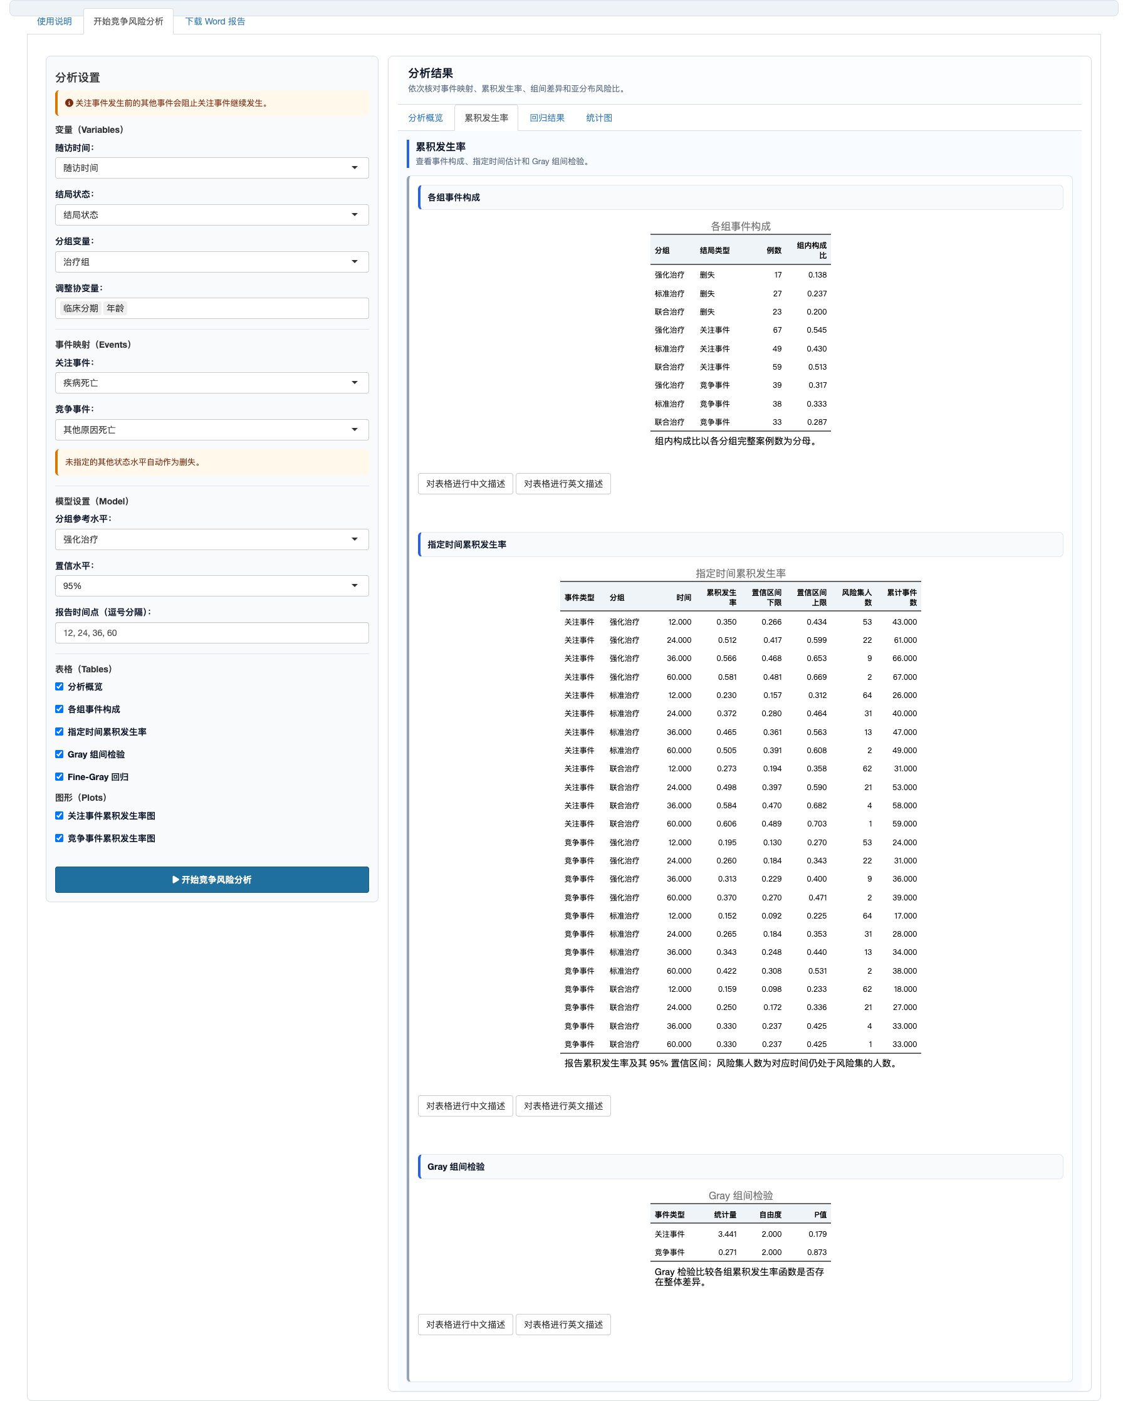Image resolution: width=1128 pixels, height=1401 pixels.
Task: Click the 置信区间下限 column header
Action: [766, 597]
